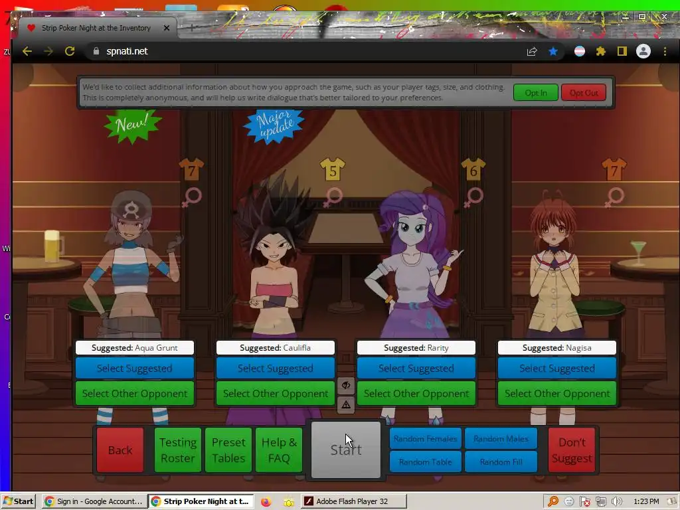Click the red flag tray icon
This screenshot has width=680, height=510.
click(584, 501)
